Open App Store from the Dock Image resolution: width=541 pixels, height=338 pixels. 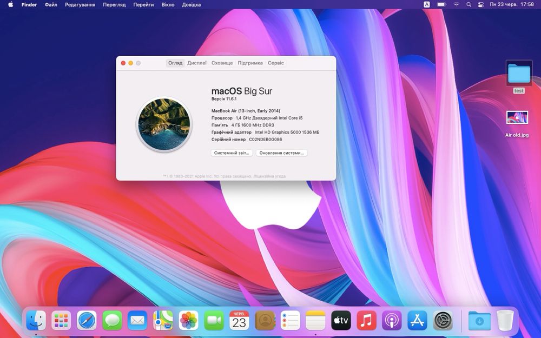417,320
